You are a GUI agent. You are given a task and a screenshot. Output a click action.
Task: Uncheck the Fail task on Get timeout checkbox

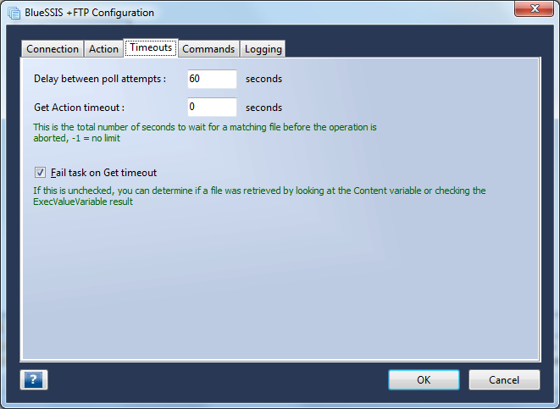pos(40,173)
